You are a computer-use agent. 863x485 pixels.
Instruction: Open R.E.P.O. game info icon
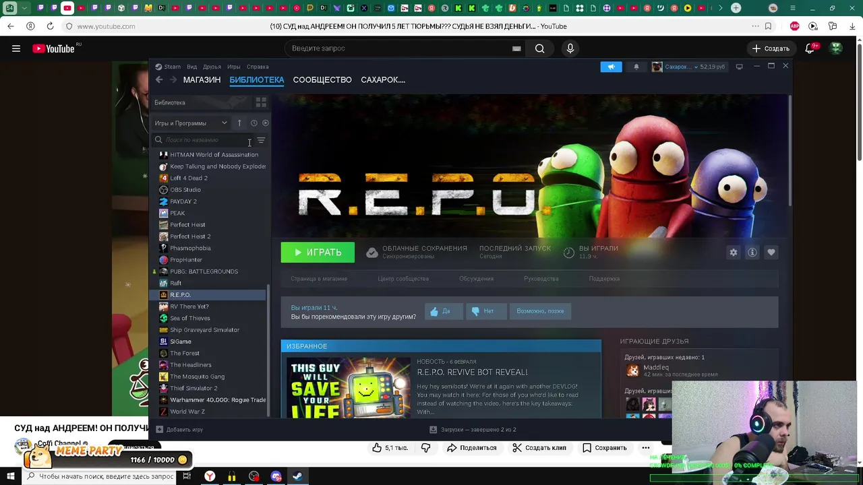tap(752, 252)
